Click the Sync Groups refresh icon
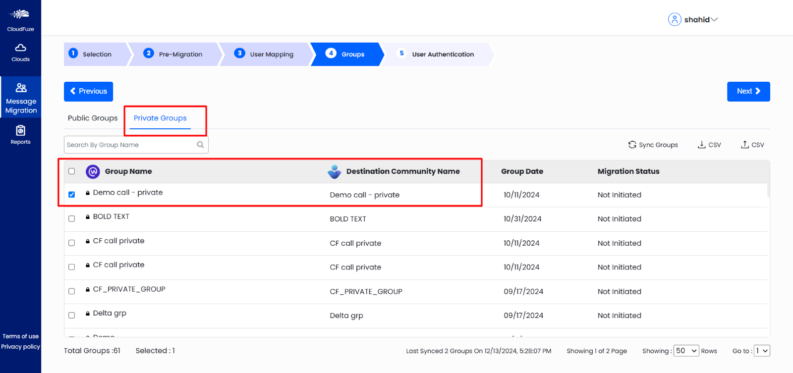Screen dimensions: 793x373 pyautogui.click(x=632, y=145)
